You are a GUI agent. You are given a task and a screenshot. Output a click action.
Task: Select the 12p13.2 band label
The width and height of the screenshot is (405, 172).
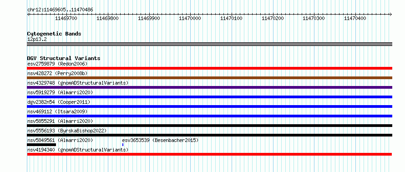(37, 40)
